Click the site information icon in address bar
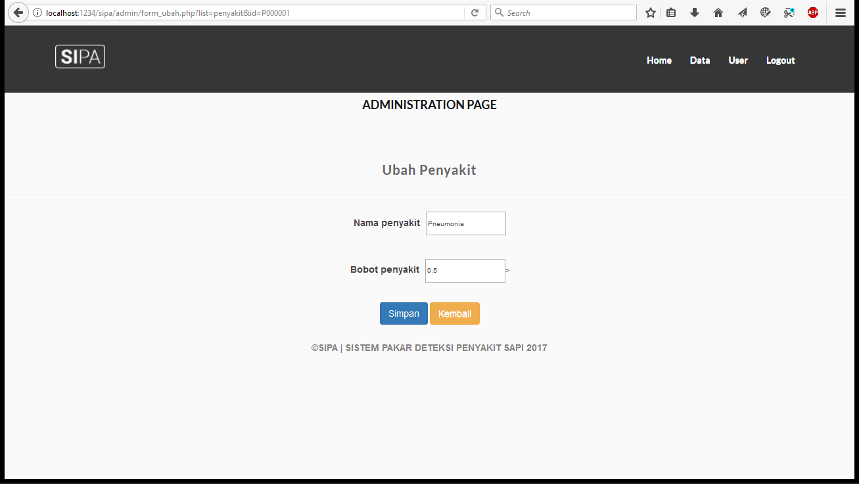859x485 pixels. point(37,12)
